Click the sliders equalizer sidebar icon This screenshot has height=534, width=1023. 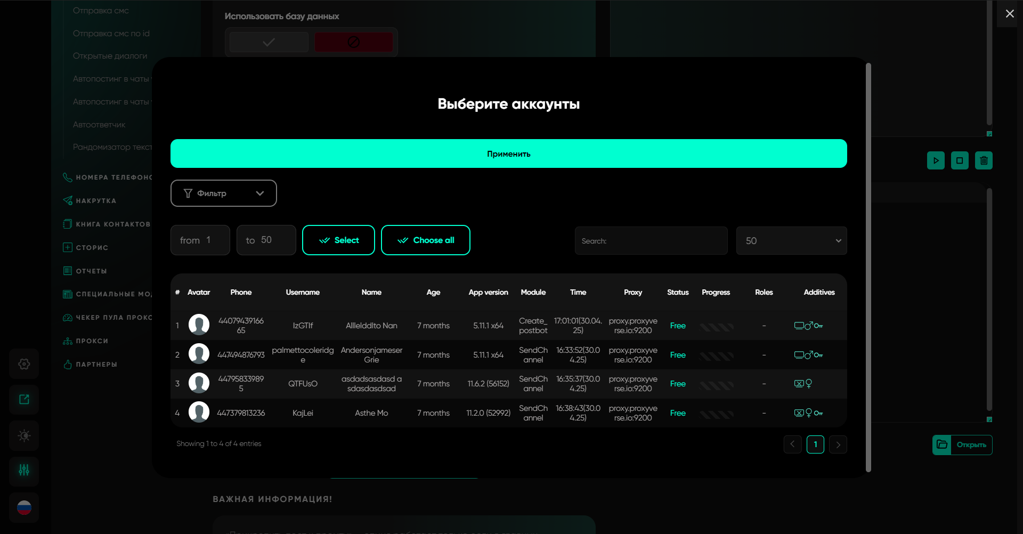[x=24, y=470]
